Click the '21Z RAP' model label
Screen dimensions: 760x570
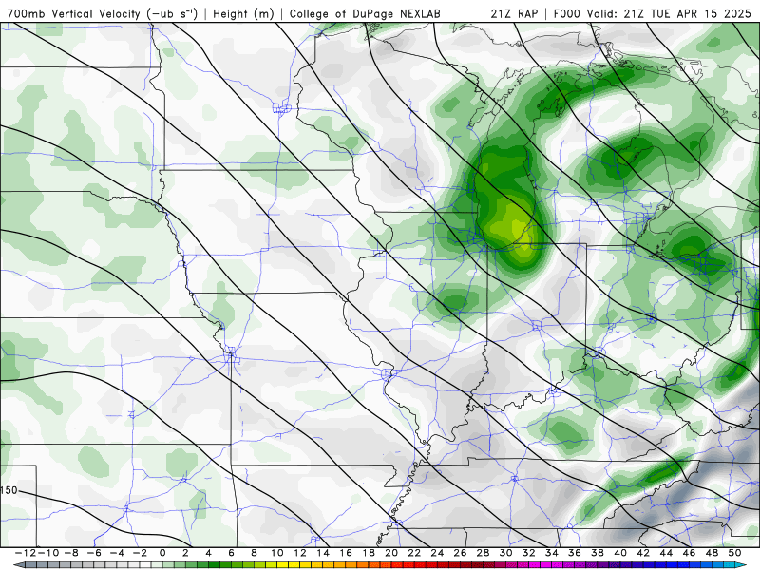pyautogui.click(x=514, y=13)
